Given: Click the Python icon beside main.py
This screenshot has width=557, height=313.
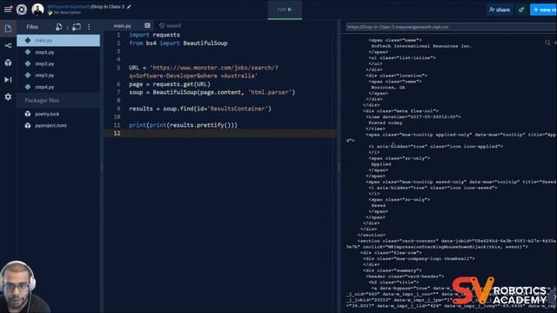Looking at the screenshot, I should [28, 41].
